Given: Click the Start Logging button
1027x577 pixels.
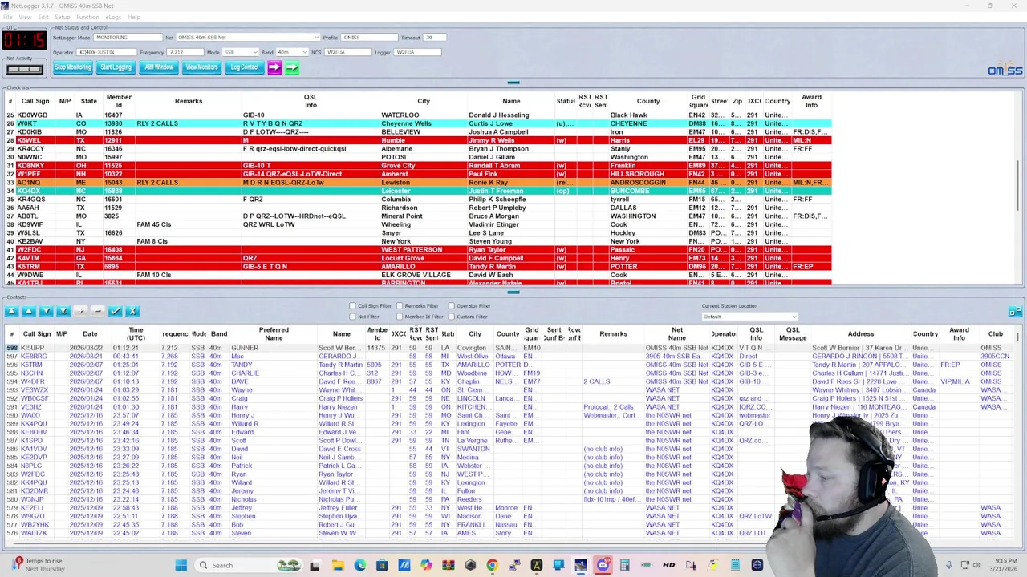Looking at the screenshot, I should (116, 67).
